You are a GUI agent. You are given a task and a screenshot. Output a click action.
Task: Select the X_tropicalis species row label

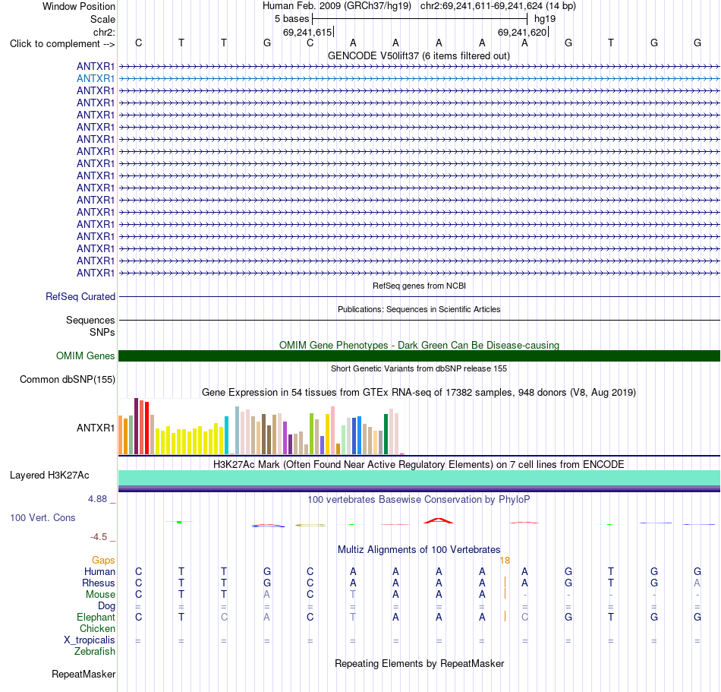click(90, 640)
